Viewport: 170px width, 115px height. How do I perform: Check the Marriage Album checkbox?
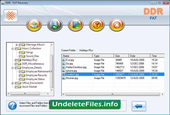click(20, 45)
